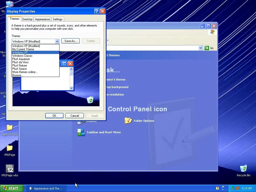256x192 pixels.
Task: Click the Windows flag logo in toolbar
Action: (x=212, y=32)
